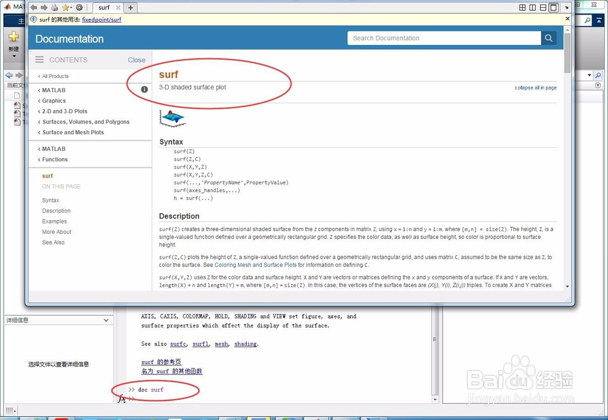Open the surf reference page link
Viewport: 608px width, 420px height.
[x=161, y=362]
